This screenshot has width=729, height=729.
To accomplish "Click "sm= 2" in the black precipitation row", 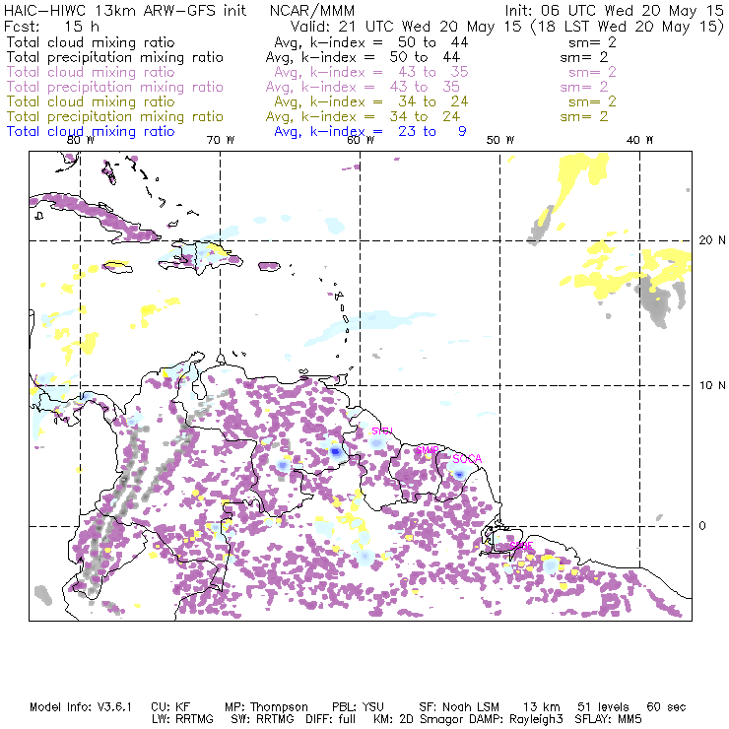I will pyautogui.click(x=584, y=57).
